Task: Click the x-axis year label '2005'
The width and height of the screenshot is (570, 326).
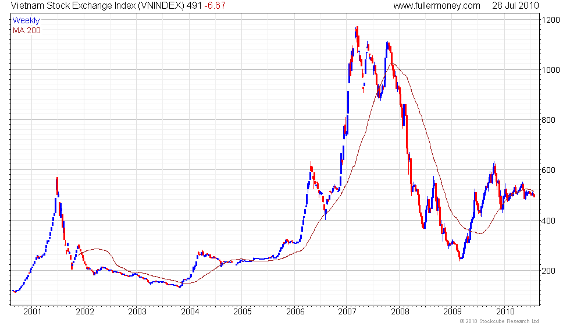Action: click(x=243, y=311)
